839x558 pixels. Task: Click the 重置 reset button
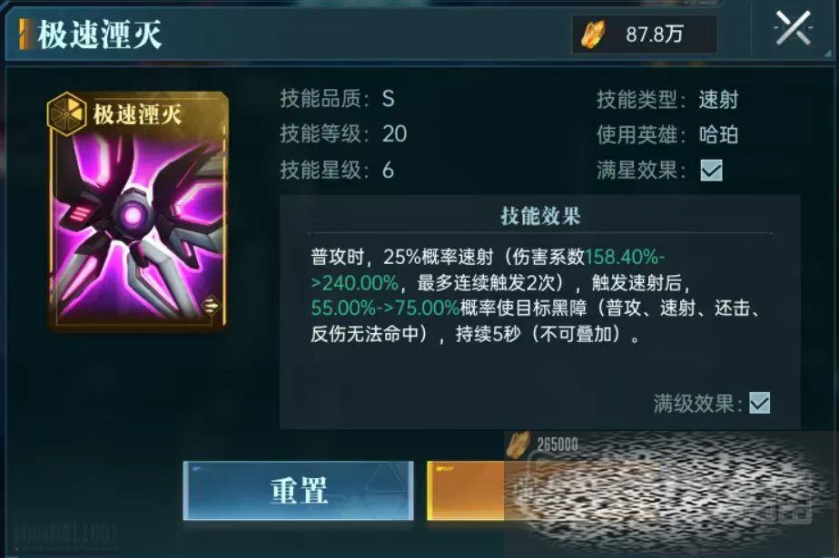(x=298, y=490)
